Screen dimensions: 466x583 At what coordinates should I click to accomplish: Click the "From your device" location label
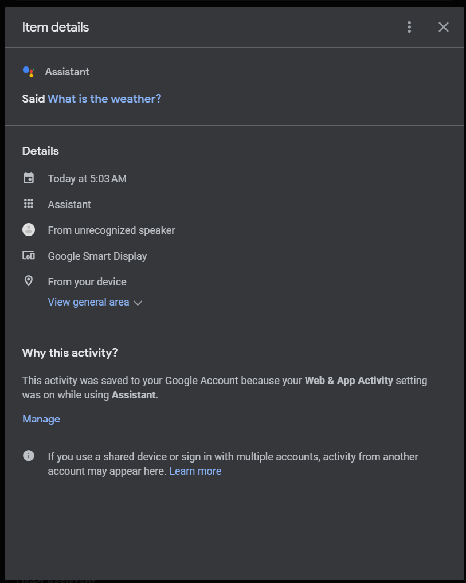[87, 282]
